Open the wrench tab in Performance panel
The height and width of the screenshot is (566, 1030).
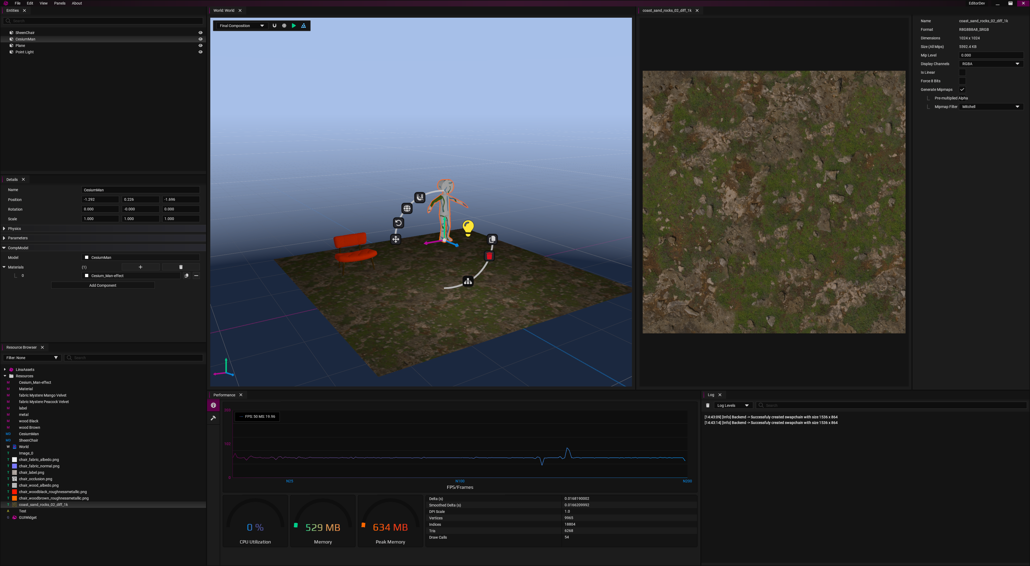pyautogui.click(x=214, y=418)
